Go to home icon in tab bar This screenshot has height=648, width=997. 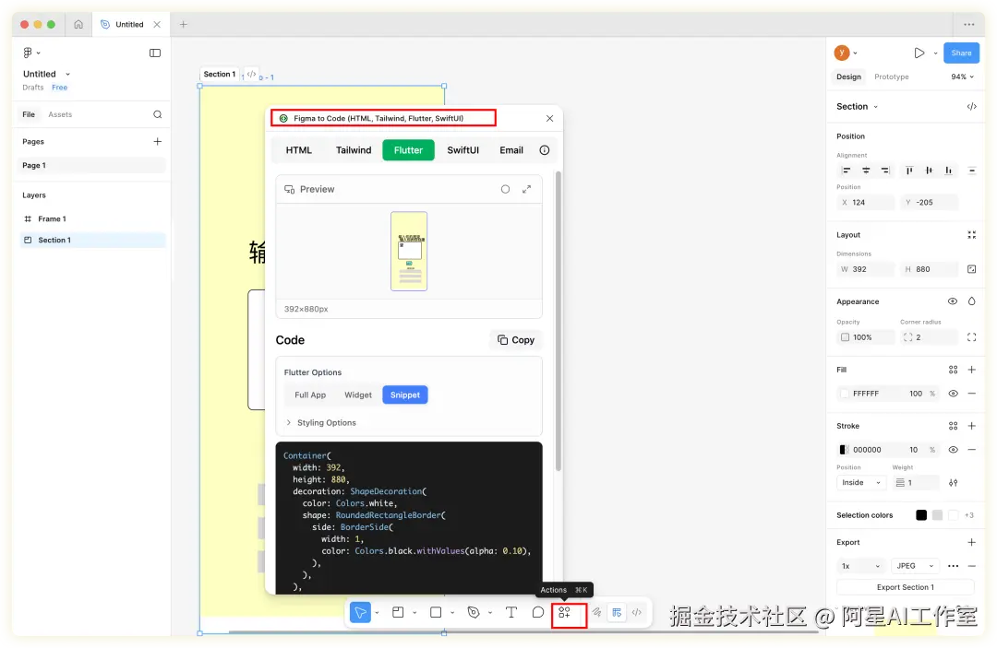78,24
